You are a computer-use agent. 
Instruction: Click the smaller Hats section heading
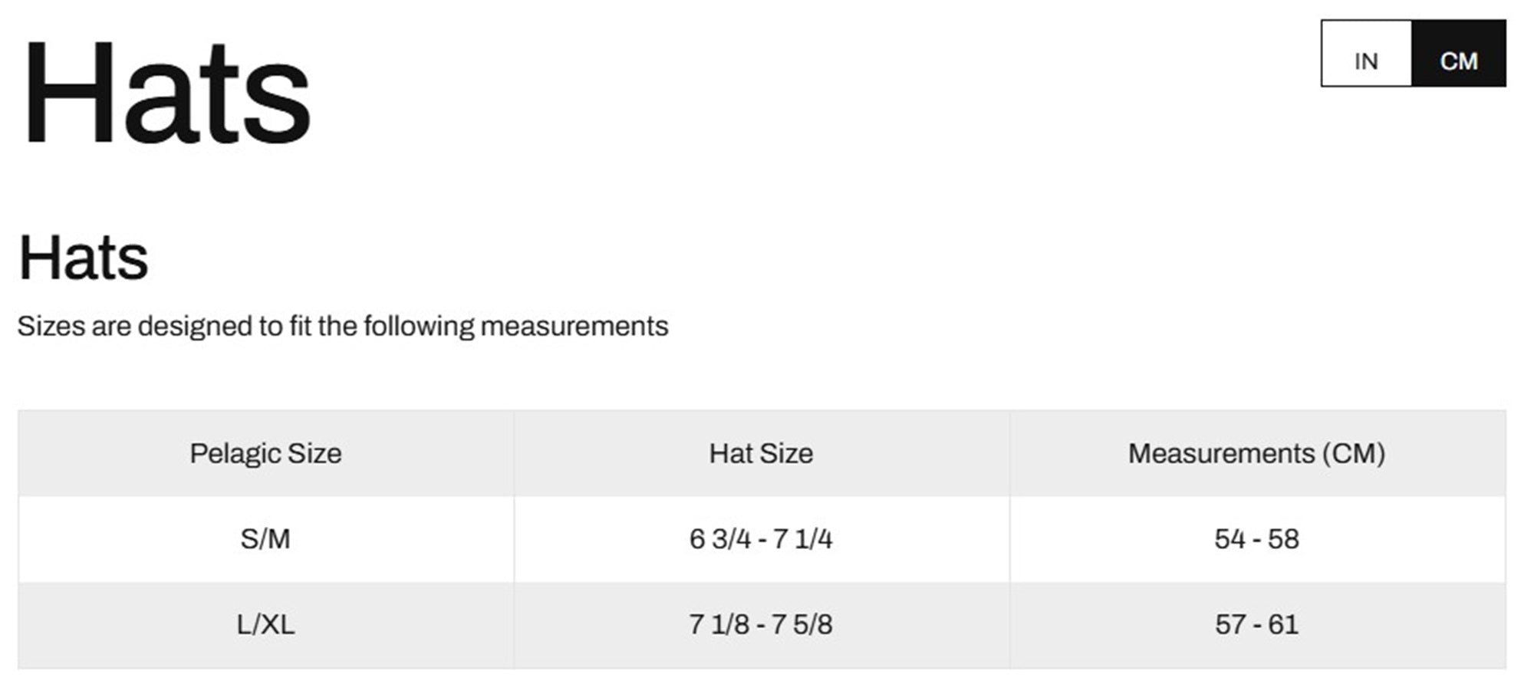pyautogui.click(x=84, y=258)
